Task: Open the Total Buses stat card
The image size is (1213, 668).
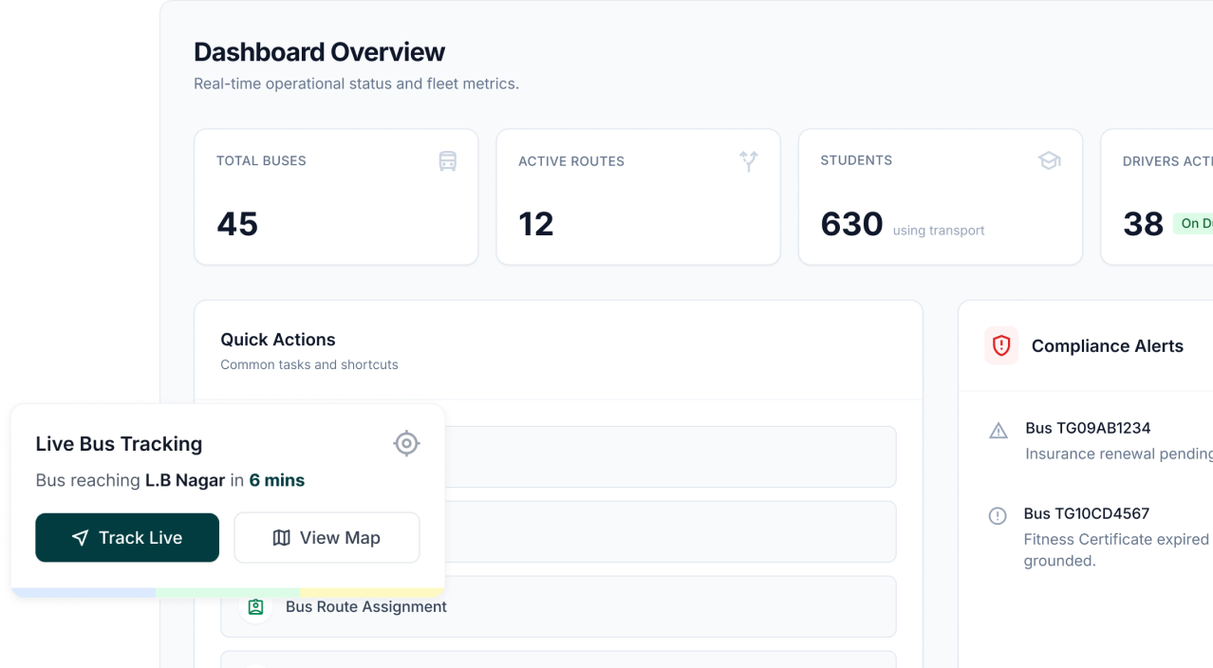Action: click(336, 197)
